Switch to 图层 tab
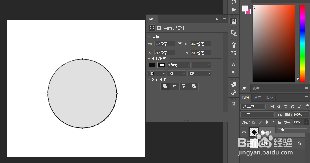 click(x=246, y=97)
